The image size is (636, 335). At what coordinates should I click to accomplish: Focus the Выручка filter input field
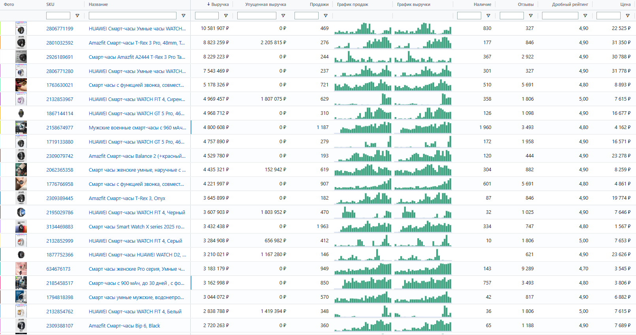[207, 16]
